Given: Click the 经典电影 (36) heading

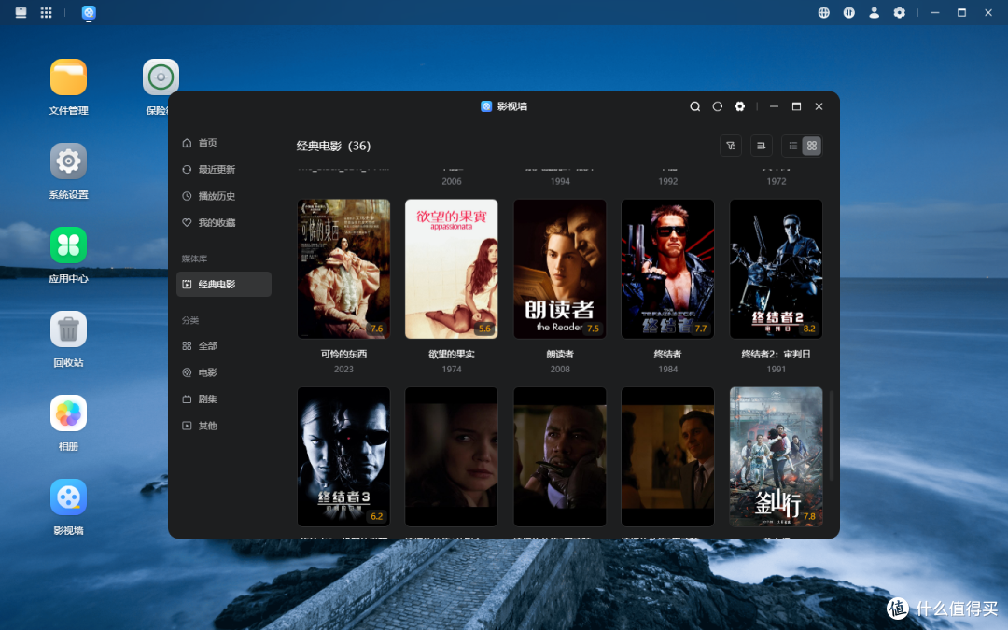Looking at the screenshot, I should pos(333,146).
